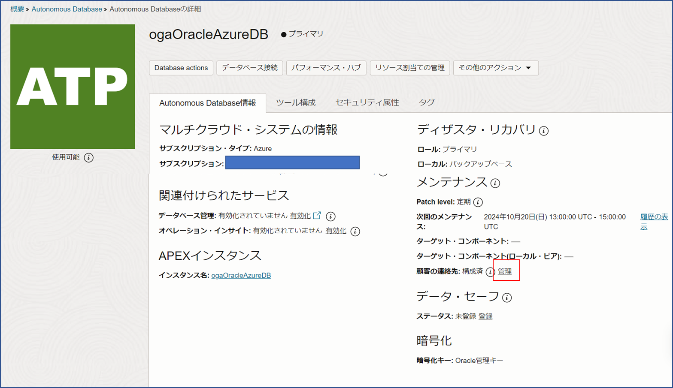The width and height of the screenshot is (673, 388).
Task: Click ステータス: 未登録 text
Action: coord(446,316)
